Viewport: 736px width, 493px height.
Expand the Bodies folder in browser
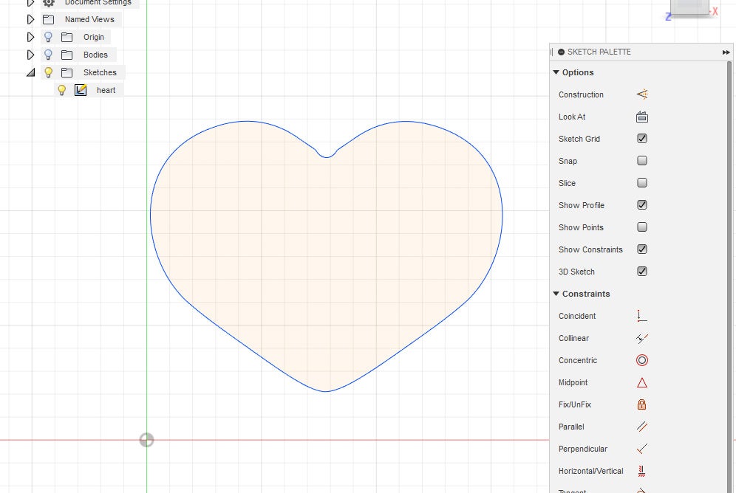(30, 55)
